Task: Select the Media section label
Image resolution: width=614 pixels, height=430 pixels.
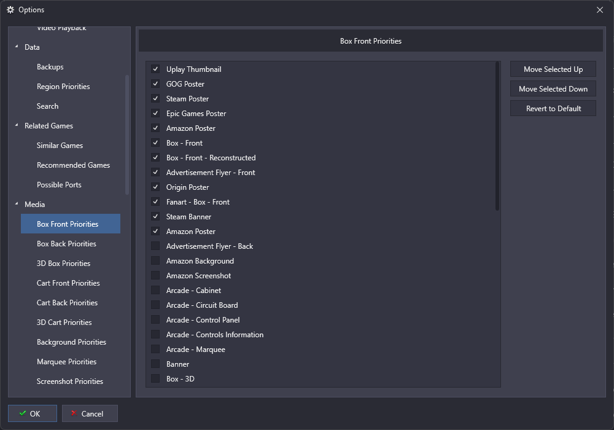Action: [x=34, y=204]
